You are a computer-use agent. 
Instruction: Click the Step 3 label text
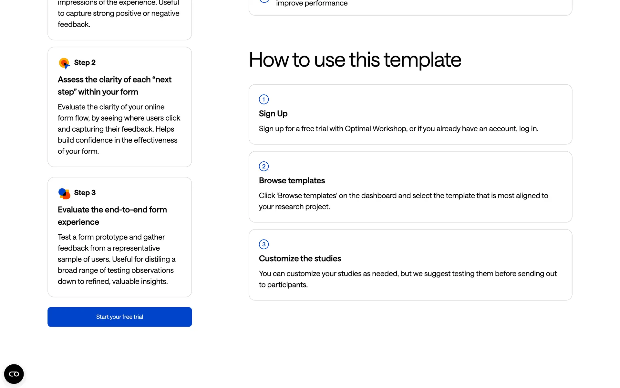click(x=85, y=193)
